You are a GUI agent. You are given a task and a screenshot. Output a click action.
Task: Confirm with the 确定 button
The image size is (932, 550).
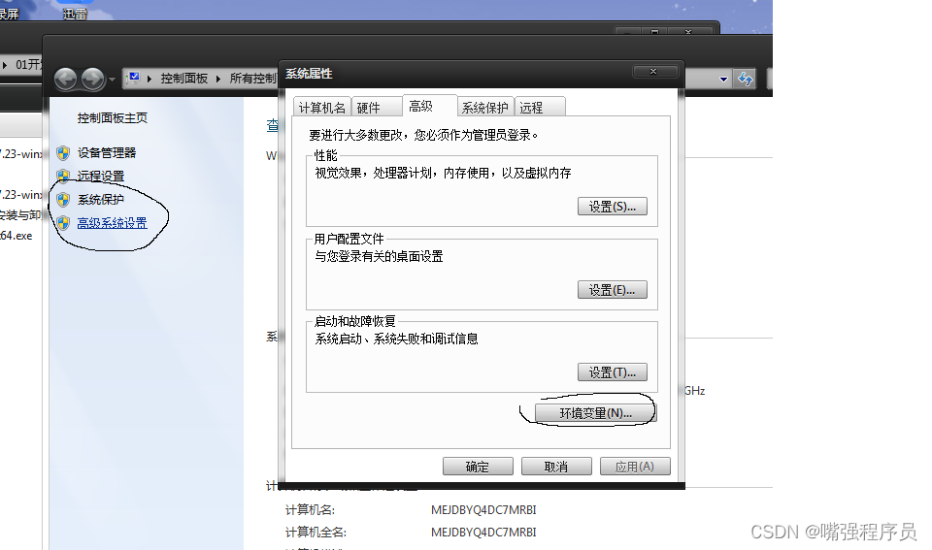click(478, 467)
